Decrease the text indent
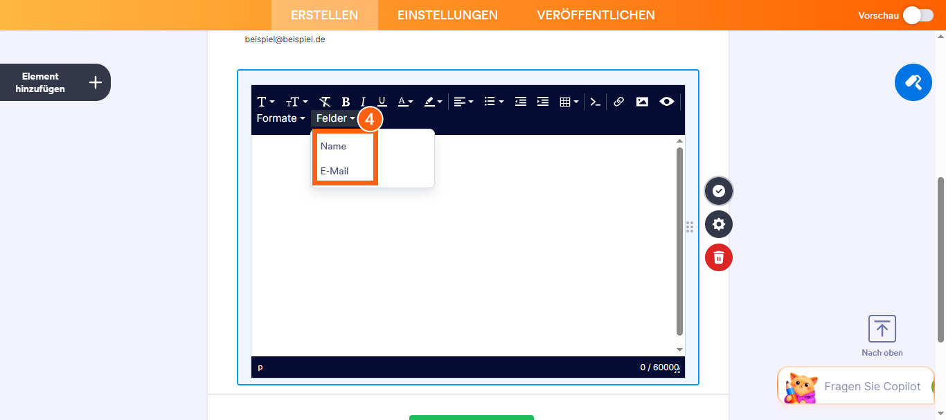 coord(521,102)
